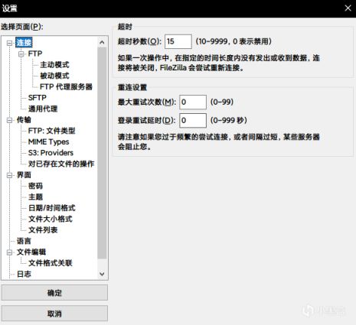Select FTP: 文件类型 page

pos(51,131)
